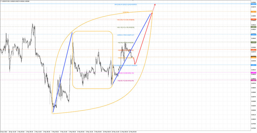Click the 9 May 08:30 time axis label
The width and height of the screenshot is (257, 133).
point(98,132)
